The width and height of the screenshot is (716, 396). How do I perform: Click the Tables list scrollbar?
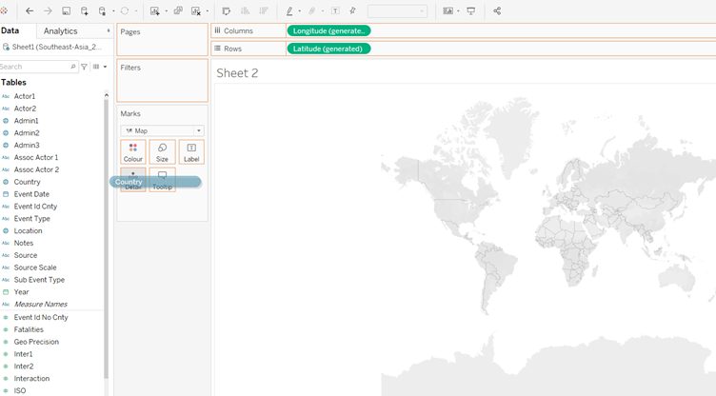(x=107, y=238)
